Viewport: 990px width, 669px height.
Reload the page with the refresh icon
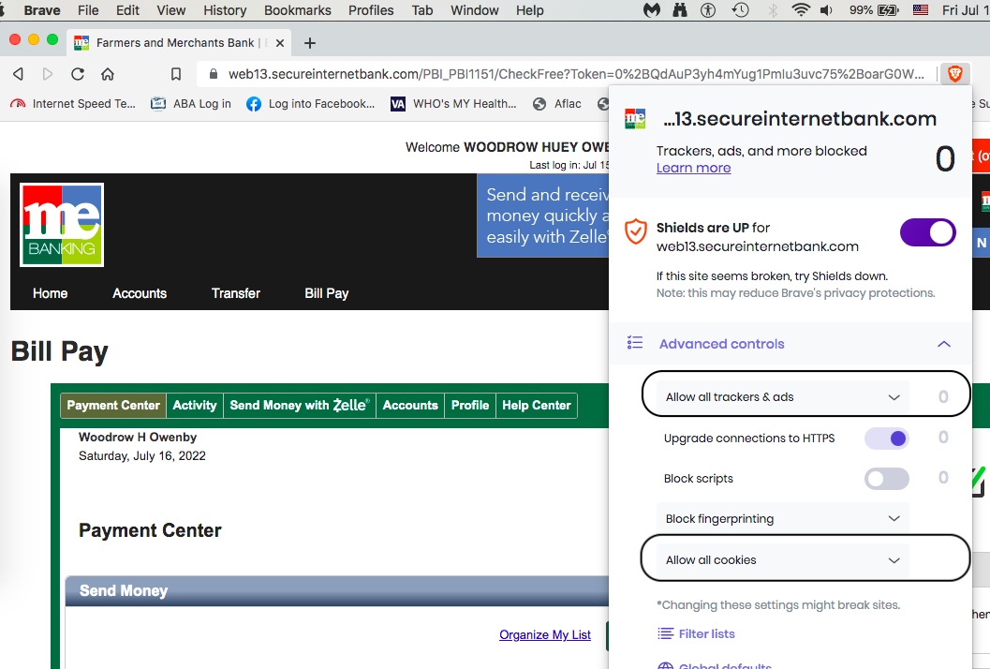[x=78, y=74]
